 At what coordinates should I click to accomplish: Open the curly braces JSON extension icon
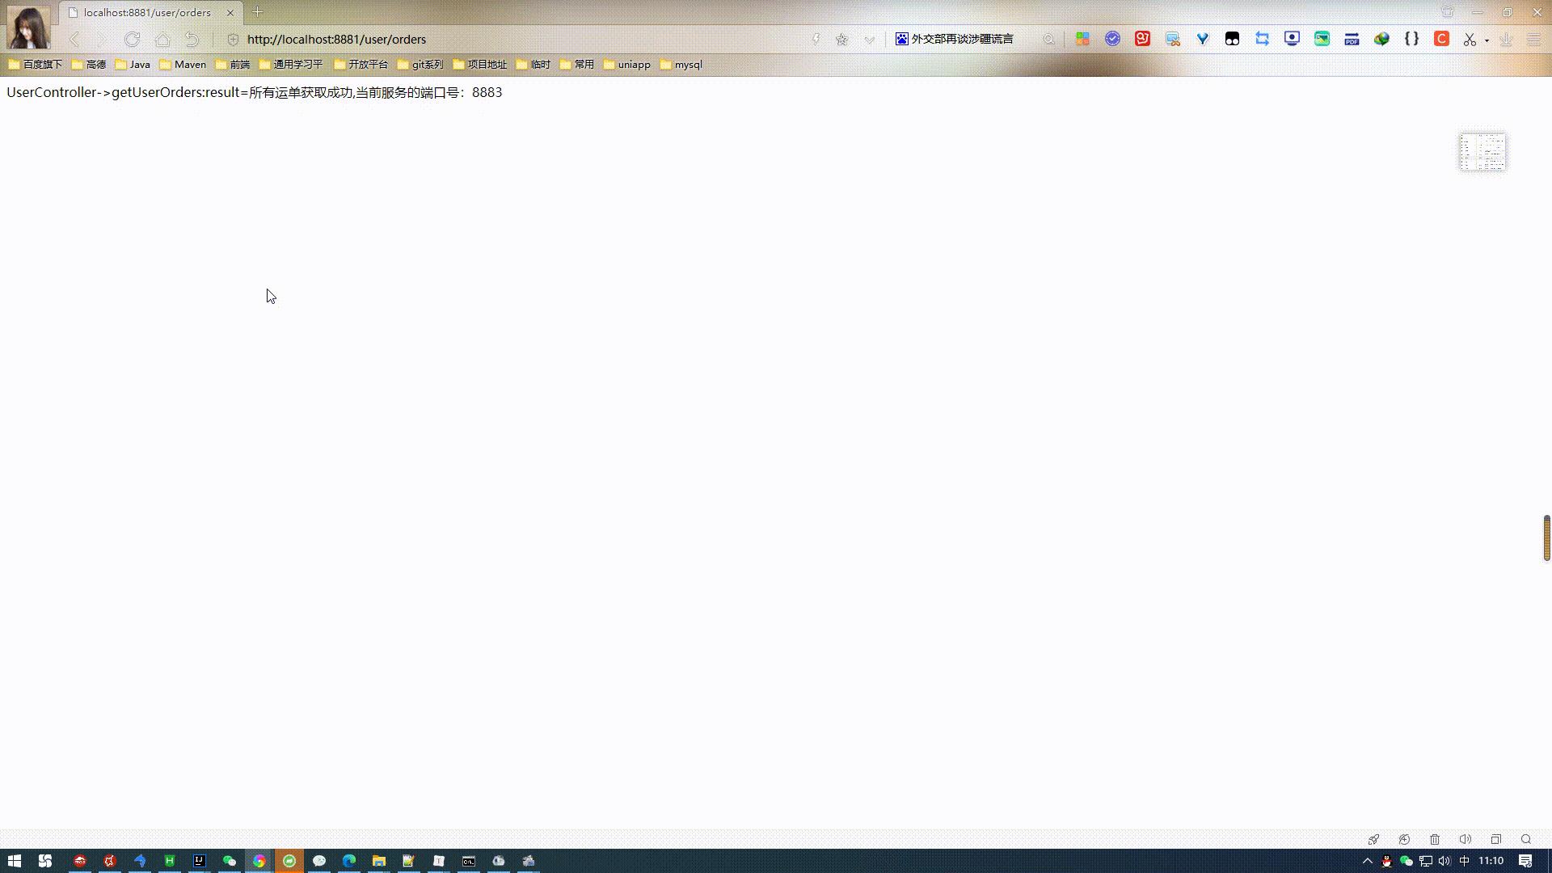[1411, 38]
